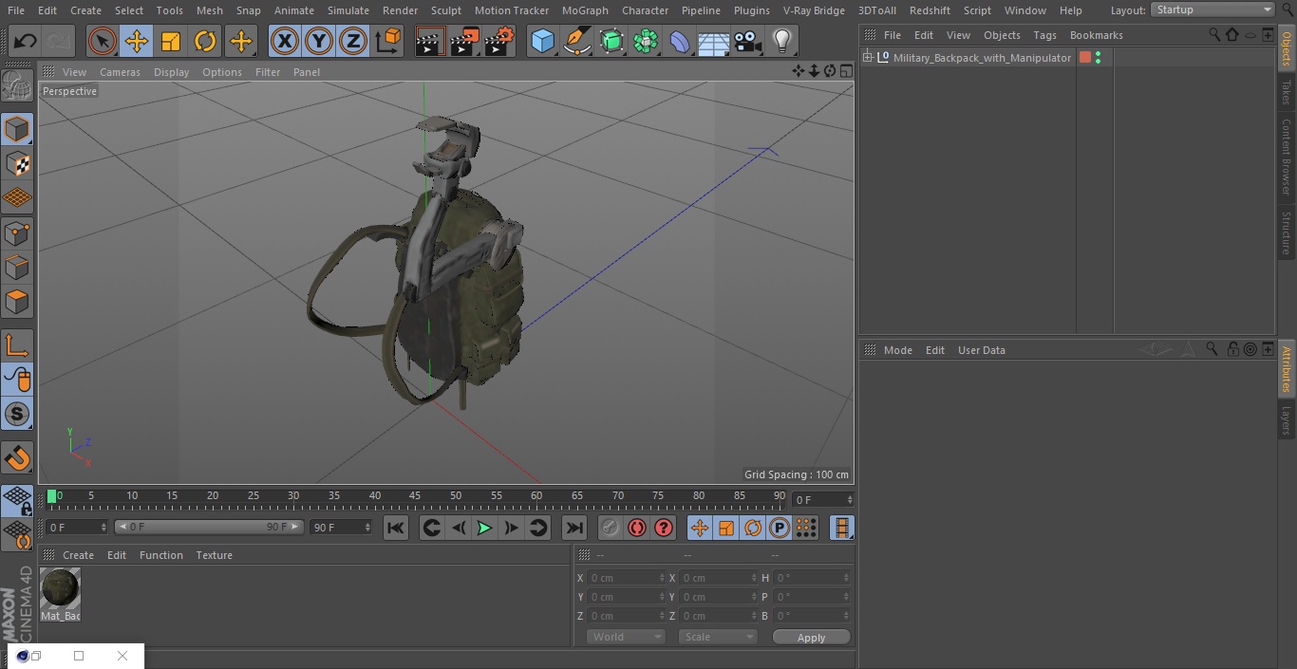Go to end of animation
Screen dimensions: 1297x669
(x=573, y=528)
